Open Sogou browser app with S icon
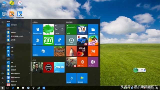Viewport: 160px width, 90px height. coord(18,77)
